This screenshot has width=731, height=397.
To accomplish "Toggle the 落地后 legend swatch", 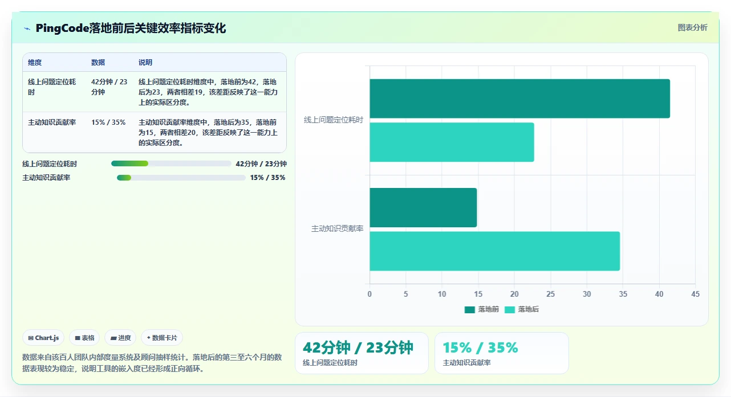I will tap(510, 310).
